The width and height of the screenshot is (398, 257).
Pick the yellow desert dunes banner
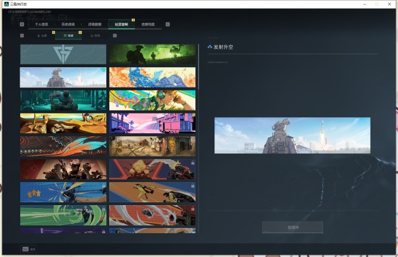tap(63, 123)
